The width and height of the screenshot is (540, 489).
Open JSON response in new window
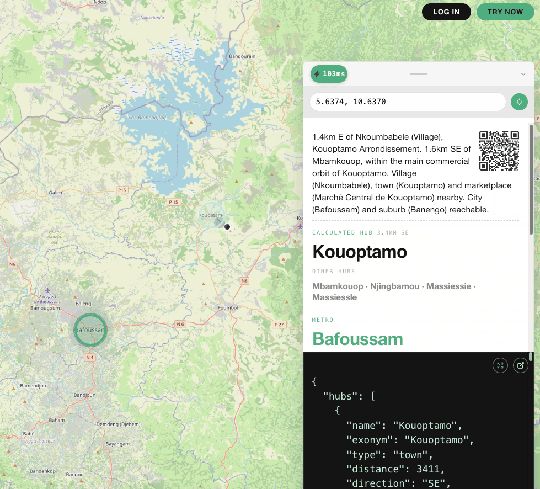pos(521,365)
